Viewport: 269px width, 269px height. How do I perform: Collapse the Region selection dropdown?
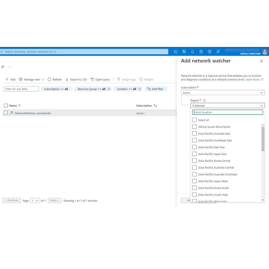(x=261, y=105)
